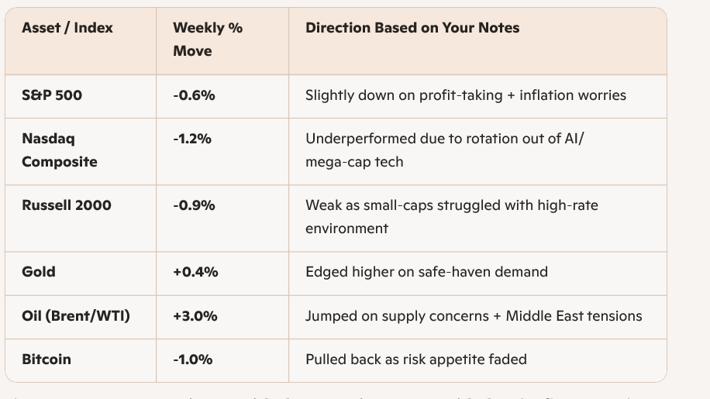The image size is (710, 399).
Task: Click the -0.6% weekly move value
Action: [194, 95]
